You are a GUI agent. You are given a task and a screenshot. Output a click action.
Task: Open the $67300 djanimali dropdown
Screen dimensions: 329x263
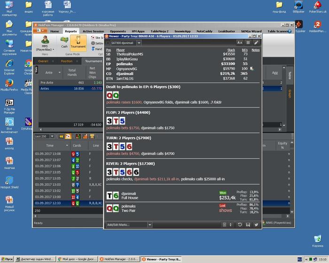139,43
